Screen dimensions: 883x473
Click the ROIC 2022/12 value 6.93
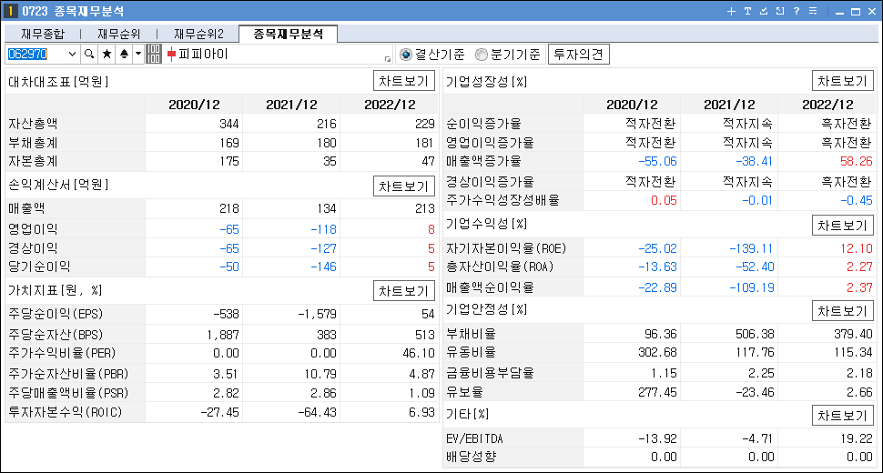tap(421, 412)
